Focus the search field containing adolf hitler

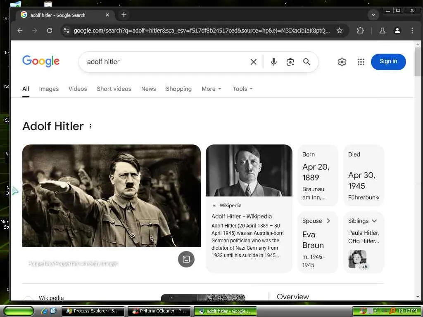click(164, 62)
